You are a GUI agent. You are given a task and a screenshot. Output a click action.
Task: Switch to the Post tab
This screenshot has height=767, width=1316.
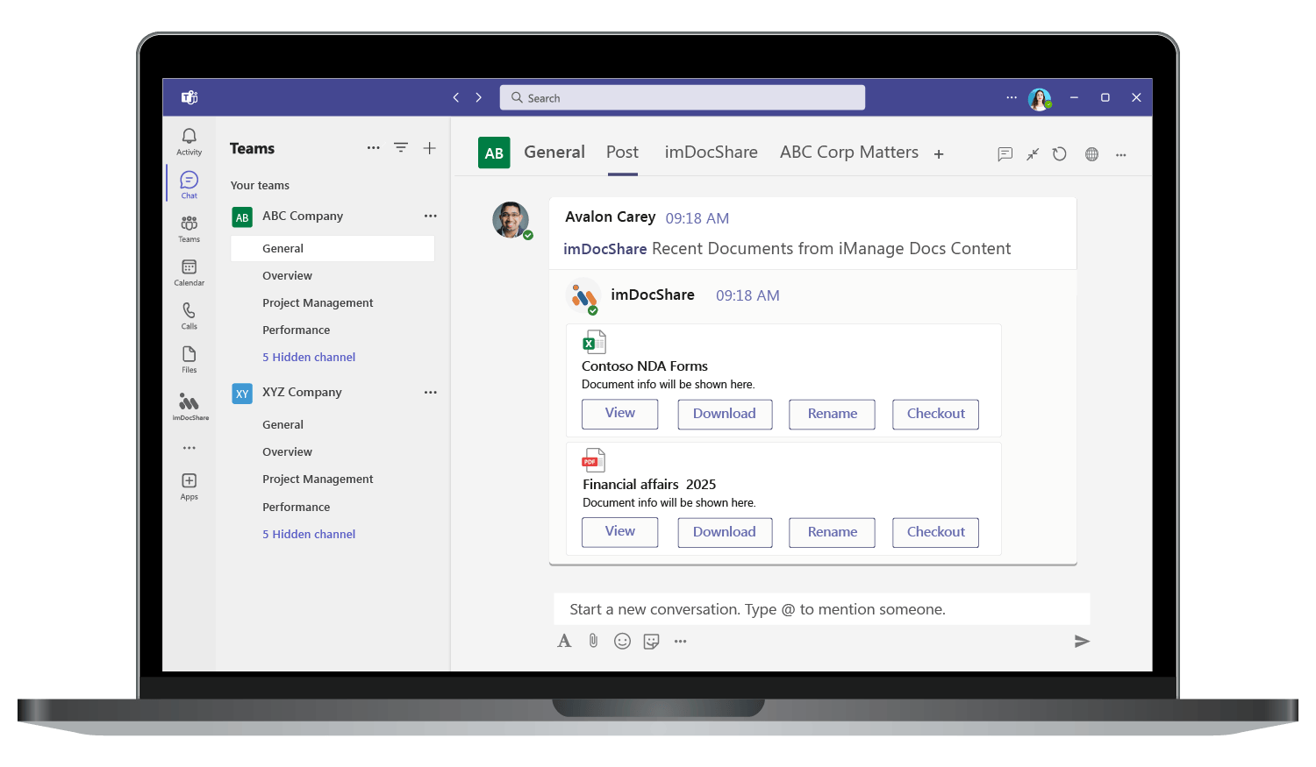coord(622,153)
